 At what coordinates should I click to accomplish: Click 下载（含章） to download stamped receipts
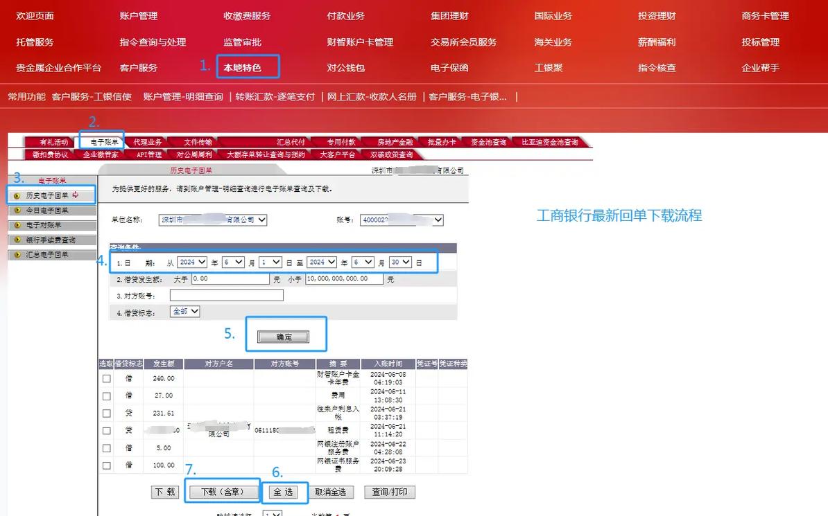222,492
